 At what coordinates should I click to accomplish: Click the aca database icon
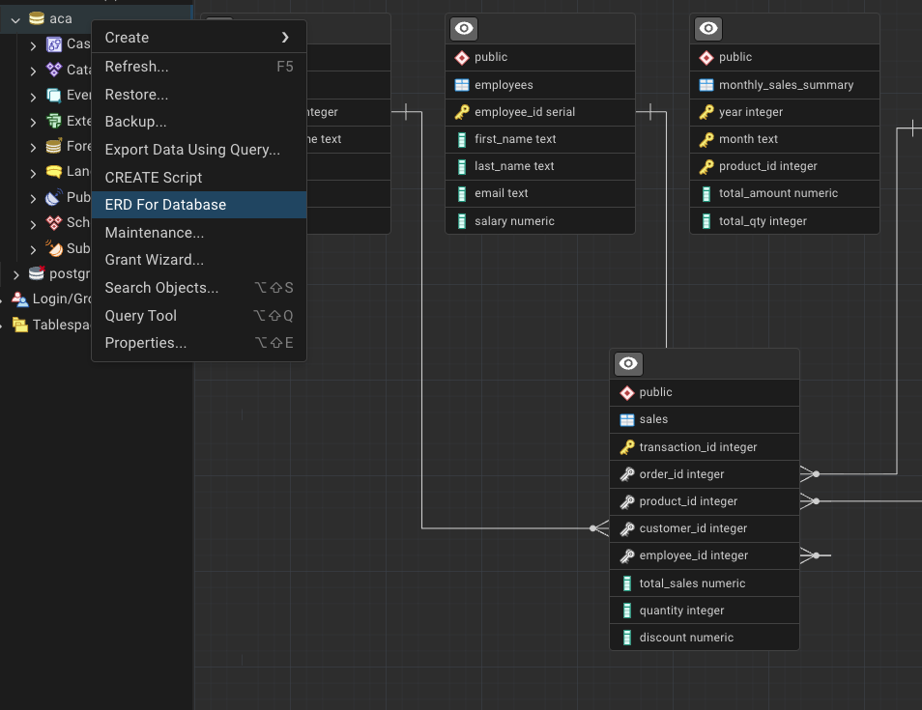tap(37, 18)
